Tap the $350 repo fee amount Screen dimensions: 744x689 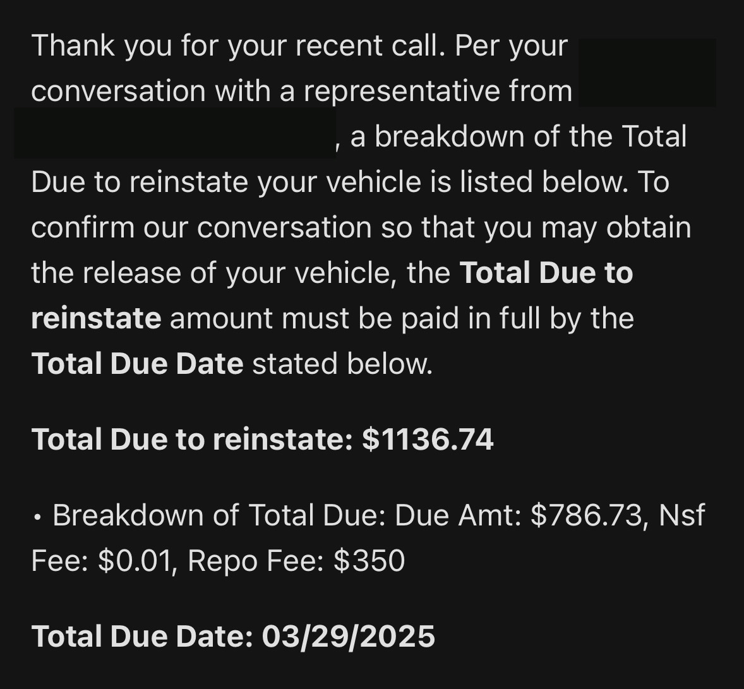pyautogui.click(x=369, y=561)
